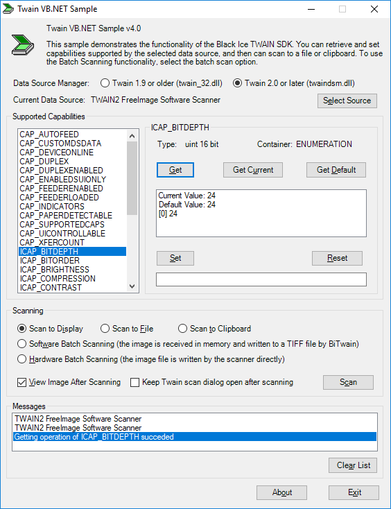Click the Get Current button
391x509 pixels.
(253, 170)
